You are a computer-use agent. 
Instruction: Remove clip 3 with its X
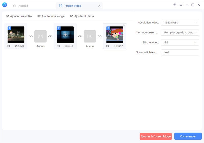coord(124,25)
